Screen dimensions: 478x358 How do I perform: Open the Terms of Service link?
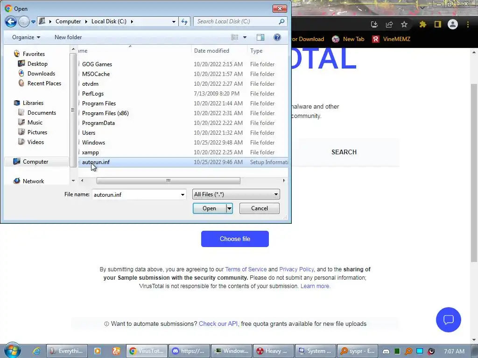click(246, 269)
